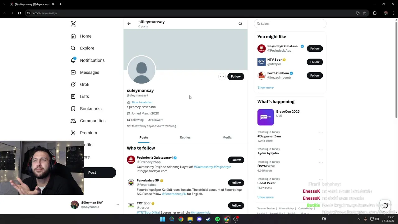The height and width of the screenshot is (224, 398).
Task: Open Chrome three-dot menu
Action: click(394, 13)
